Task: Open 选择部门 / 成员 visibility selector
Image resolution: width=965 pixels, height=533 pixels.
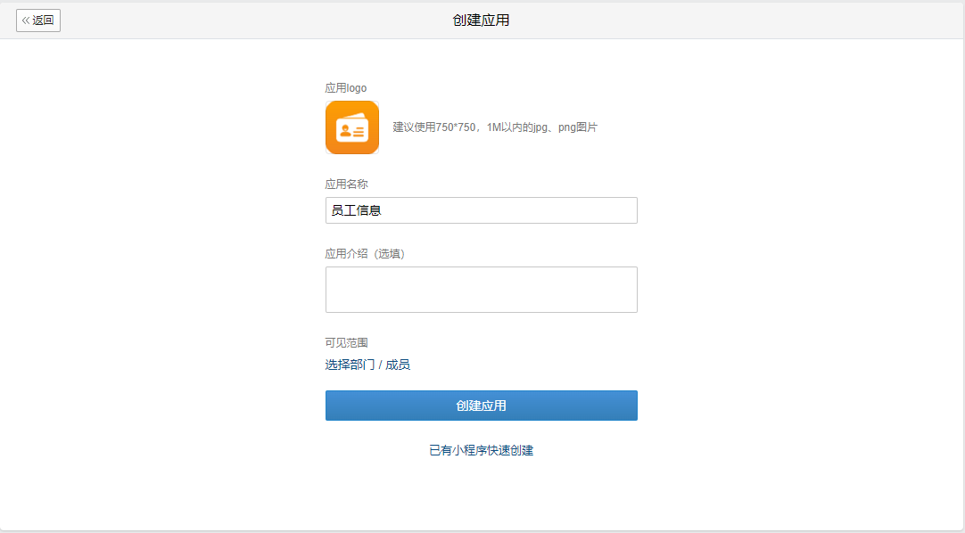Action: 367,365
